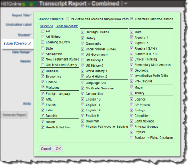The image size is (188, 165).
Task: Click the Generate Report button
Action: [x=15, y=115]
